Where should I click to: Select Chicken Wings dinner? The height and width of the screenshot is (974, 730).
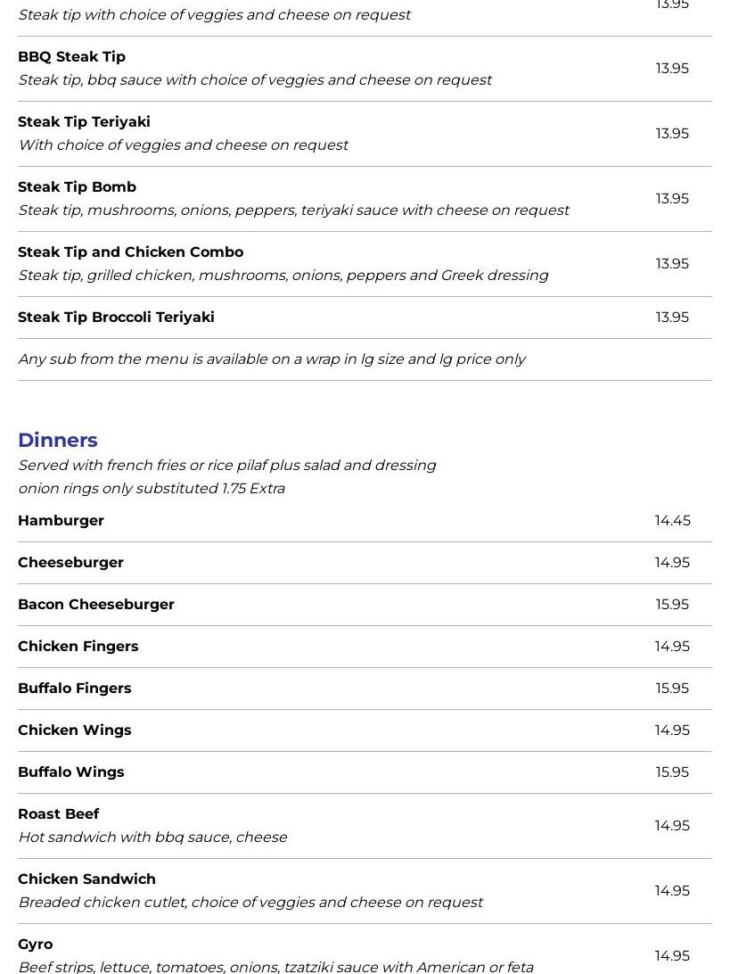(75, 730)
